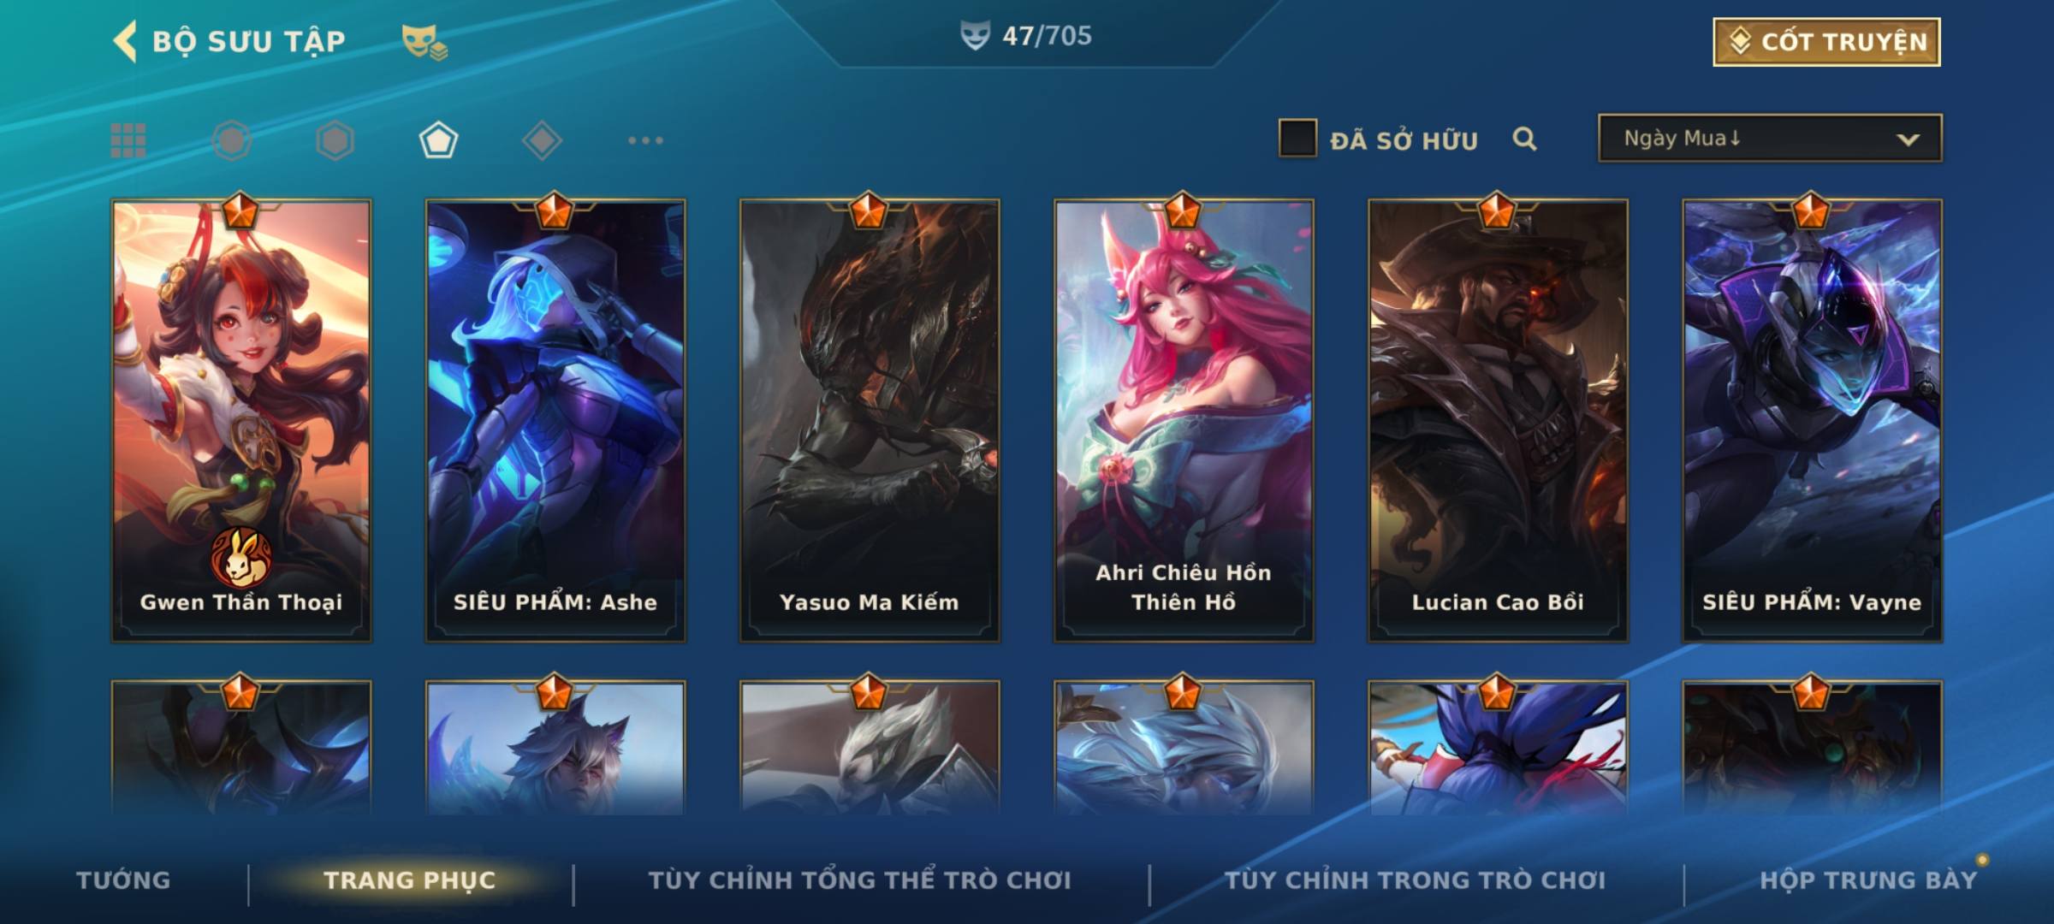Select the diamond rarity filter icon
The image size is (2054, 924).
[x=542, y=140]
